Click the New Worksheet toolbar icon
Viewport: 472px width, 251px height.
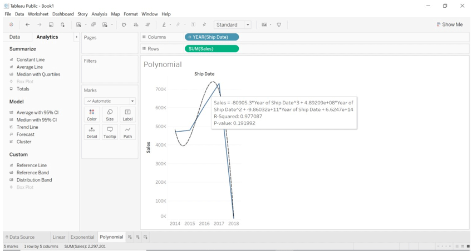[78, 24]
